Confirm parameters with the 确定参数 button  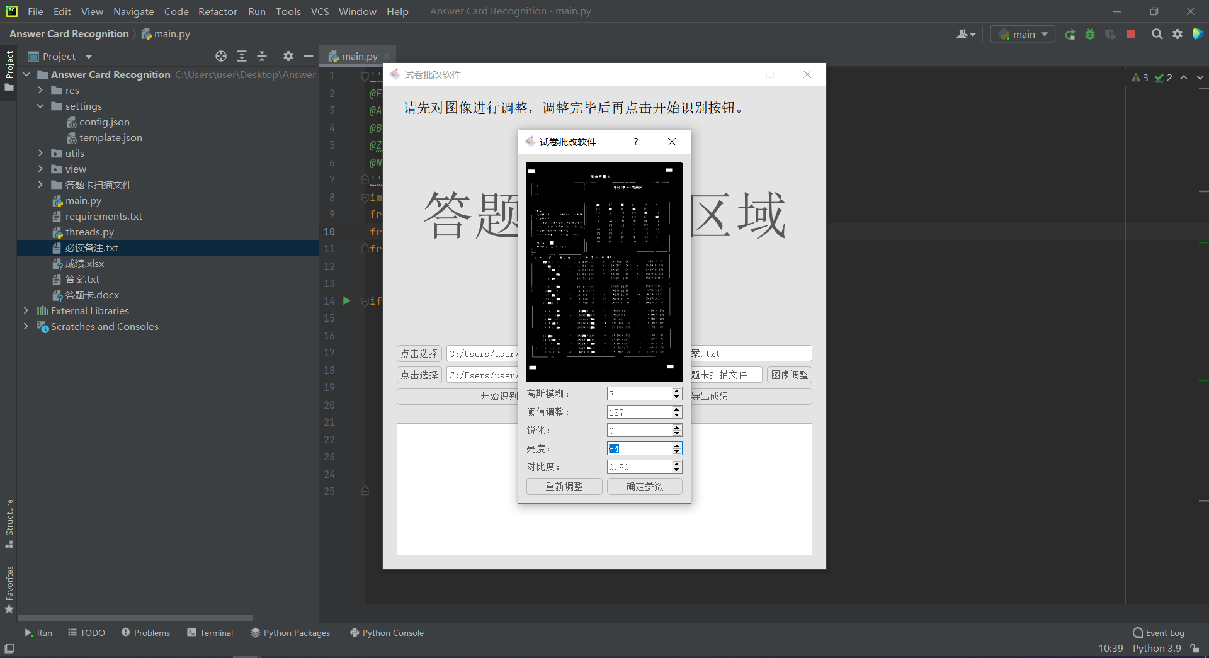[x=644, y=486]
